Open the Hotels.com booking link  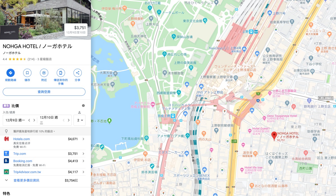[x=21, y=139]
